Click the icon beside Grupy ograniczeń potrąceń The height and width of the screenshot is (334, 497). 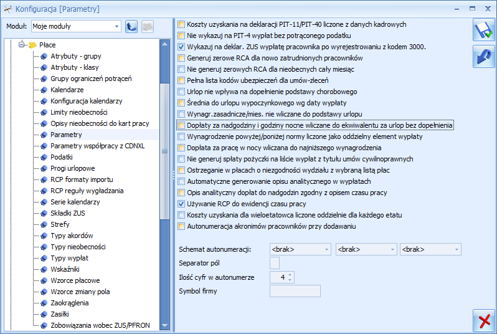point(44,79)
